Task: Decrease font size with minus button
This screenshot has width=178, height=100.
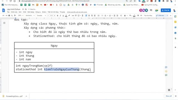Action: coord(48,16)
